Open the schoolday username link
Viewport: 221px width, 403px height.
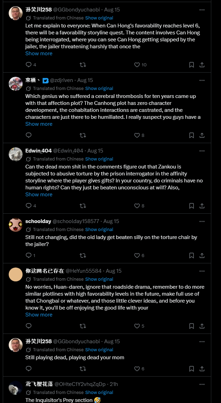38,221
